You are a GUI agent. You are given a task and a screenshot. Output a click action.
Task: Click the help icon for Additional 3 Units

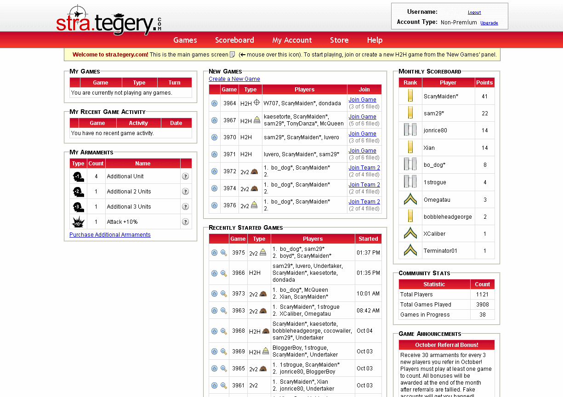pyautogui.click(x=186, y=207)
